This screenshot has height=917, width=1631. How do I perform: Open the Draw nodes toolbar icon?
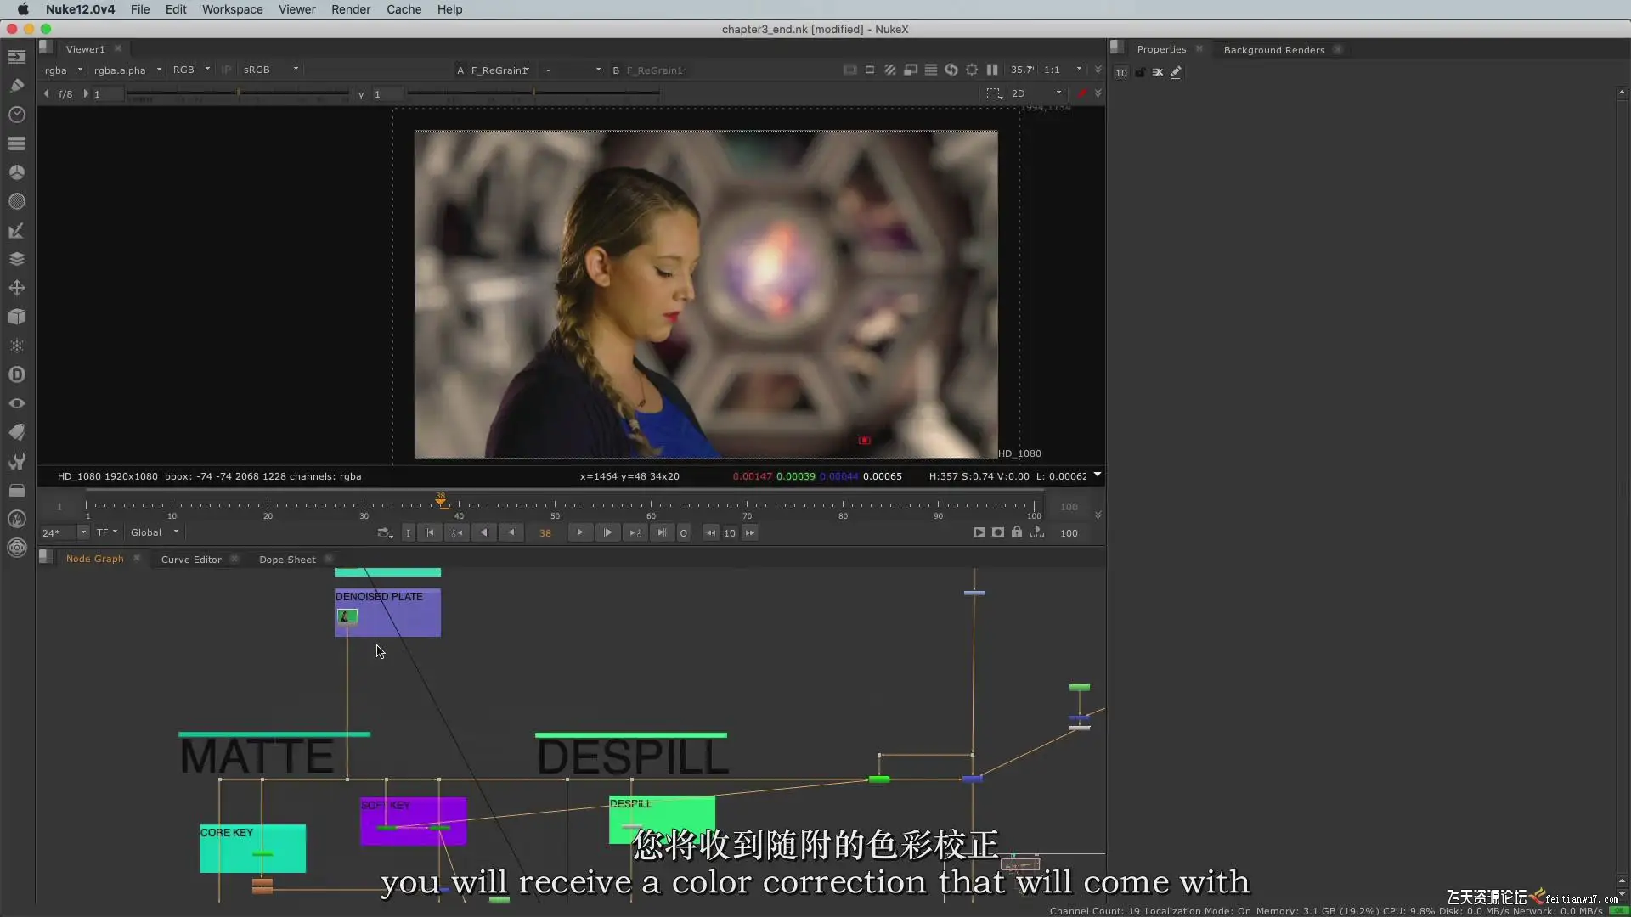(x=17, y=85)
